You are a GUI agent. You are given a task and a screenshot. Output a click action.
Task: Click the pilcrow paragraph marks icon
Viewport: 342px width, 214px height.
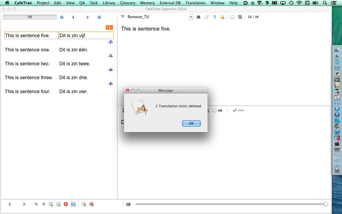(214, 17)
